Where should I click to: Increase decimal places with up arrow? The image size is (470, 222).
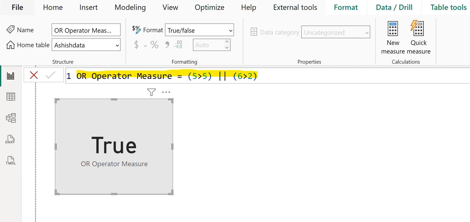(x=227, y=42)
